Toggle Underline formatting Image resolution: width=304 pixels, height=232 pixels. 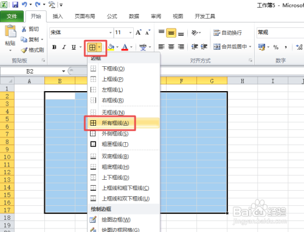click(74, 47)
